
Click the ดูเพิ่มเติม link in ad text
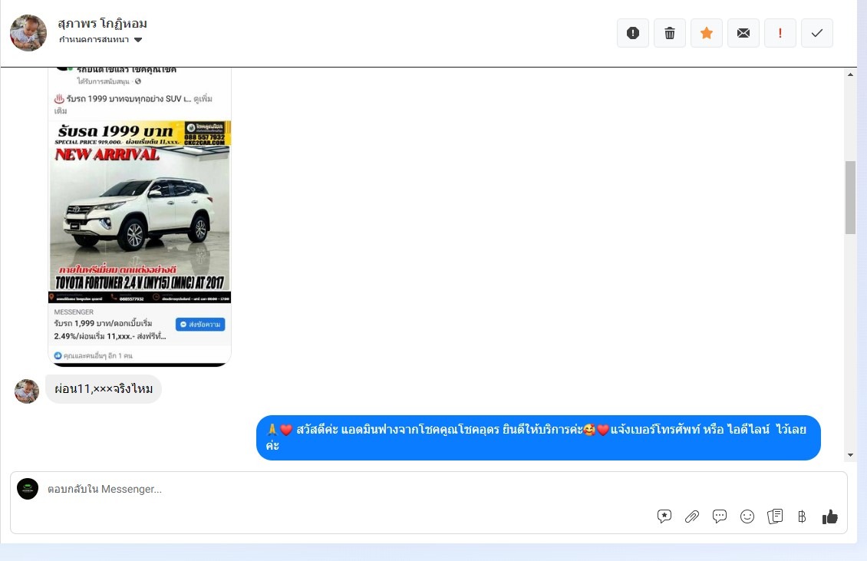point(203,100)
